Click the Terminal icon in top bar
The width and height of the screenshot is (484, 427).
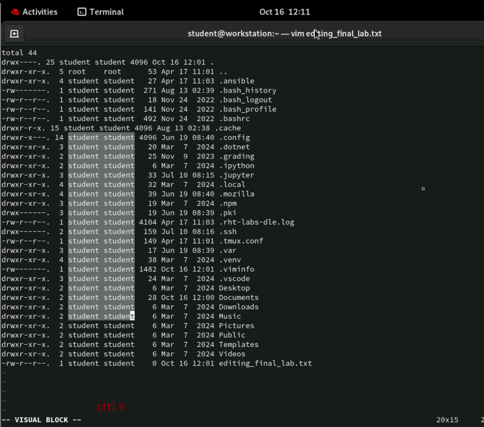pyautogui.click(x=82, y=12)
